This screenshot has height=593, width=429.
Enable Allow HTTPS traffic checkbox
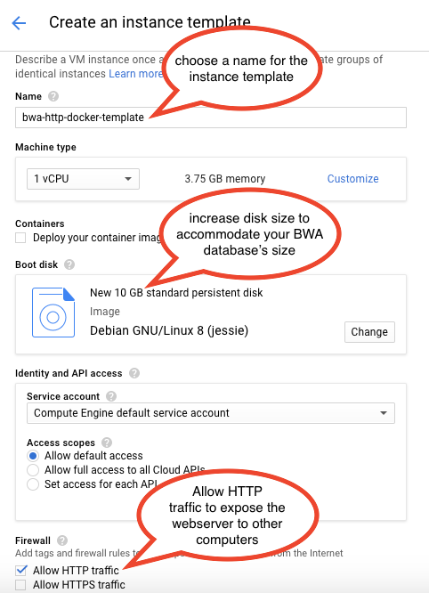click(x=20, y=585)
